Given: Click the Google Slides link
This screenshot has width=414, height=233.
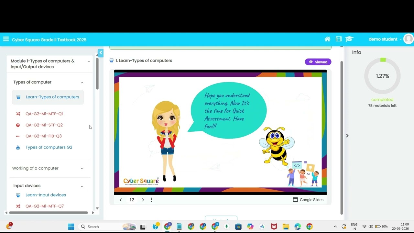Looking at the screenshot, I should click(308, 200).
